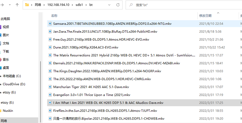Click the Dune.2021 mkv file icon

coord(50,47)
